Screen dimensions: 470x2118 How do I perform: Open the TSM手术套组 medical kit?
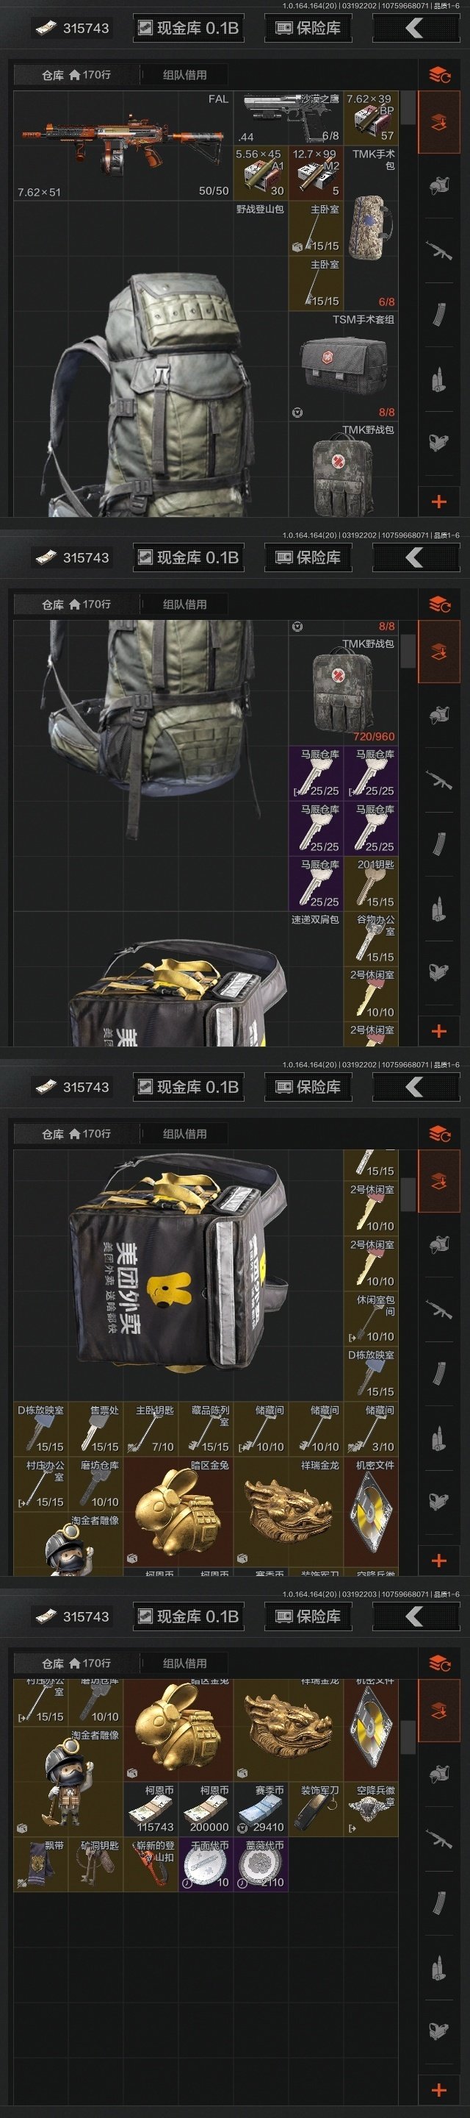point(344,366)
